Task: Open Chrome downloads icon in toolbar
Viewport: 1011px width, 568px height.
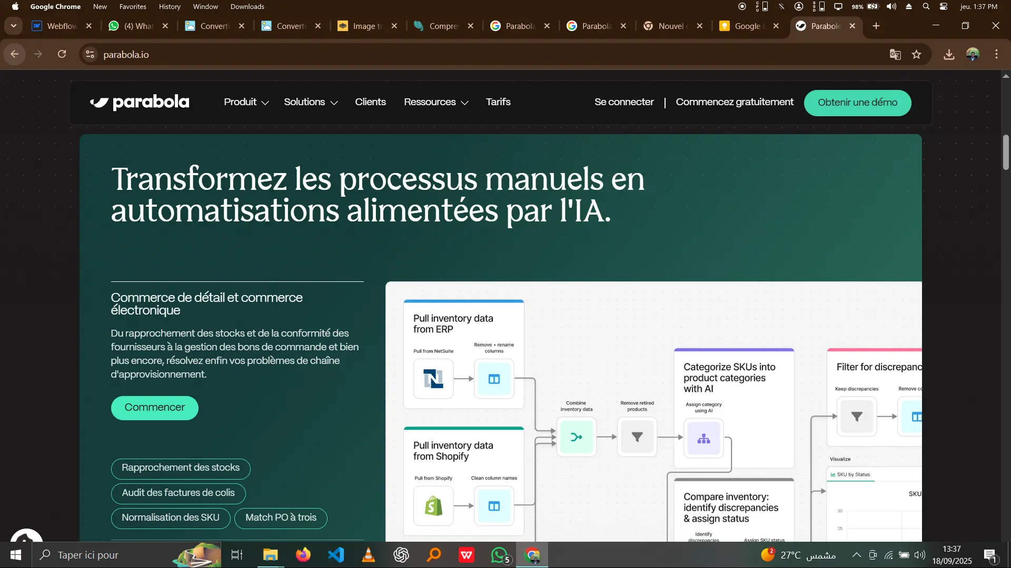Action: click(x=949, y=55)
